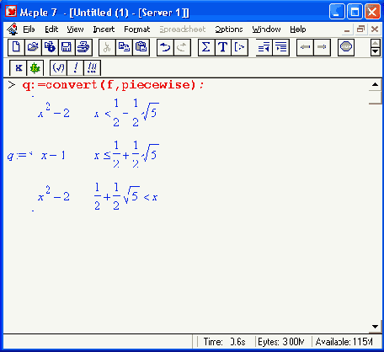Insert execution group with the [> icon

[x=239, y=47]
